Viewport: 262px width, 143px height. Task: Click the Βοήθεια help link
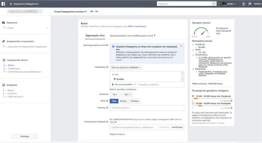(x=258, y=4)
